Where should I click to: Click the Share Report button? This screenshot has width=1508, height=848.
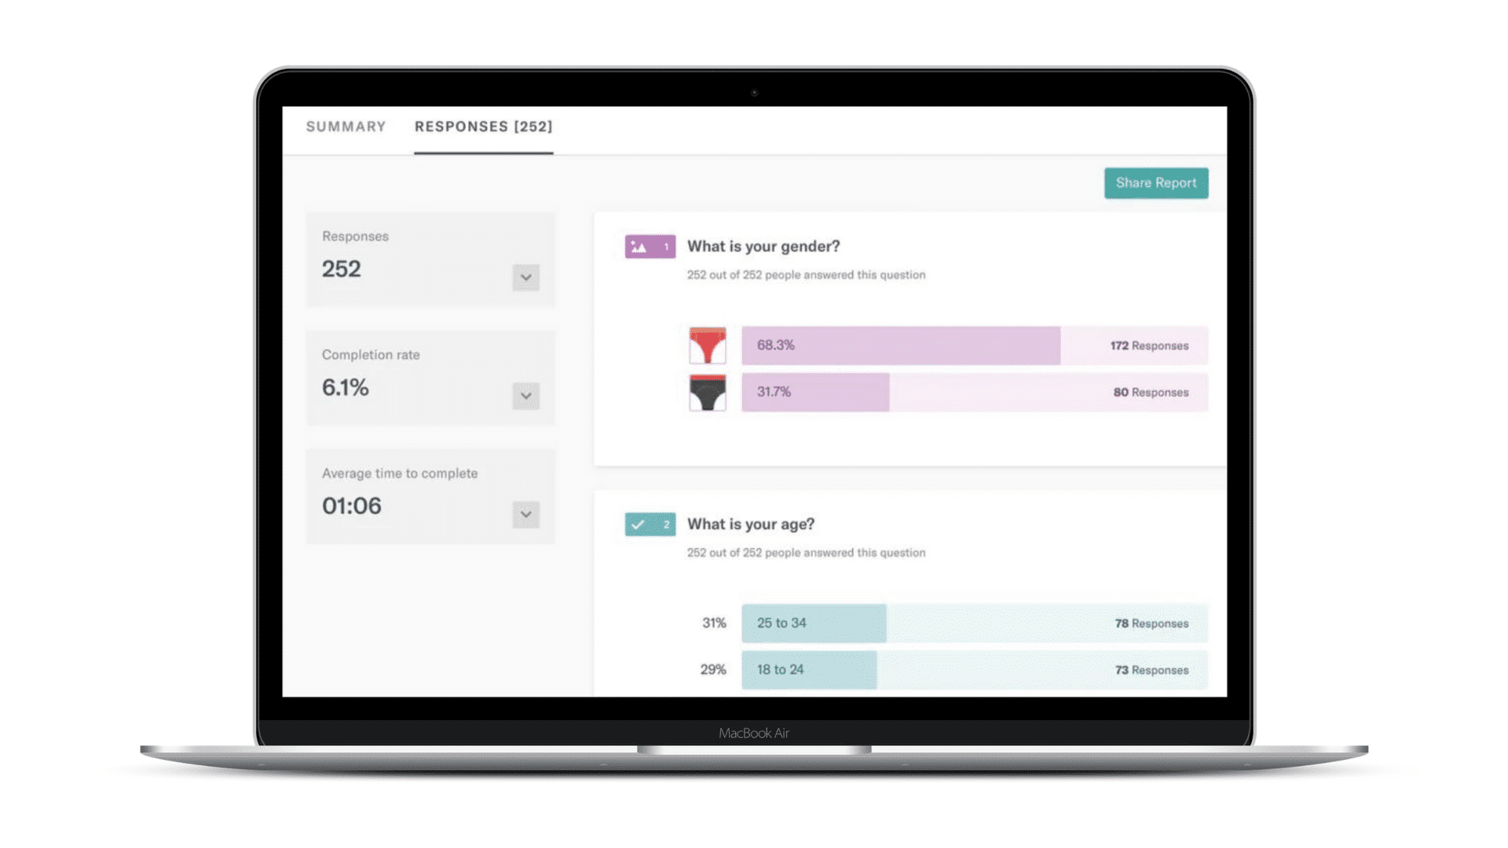click(x=1156, y=182)
